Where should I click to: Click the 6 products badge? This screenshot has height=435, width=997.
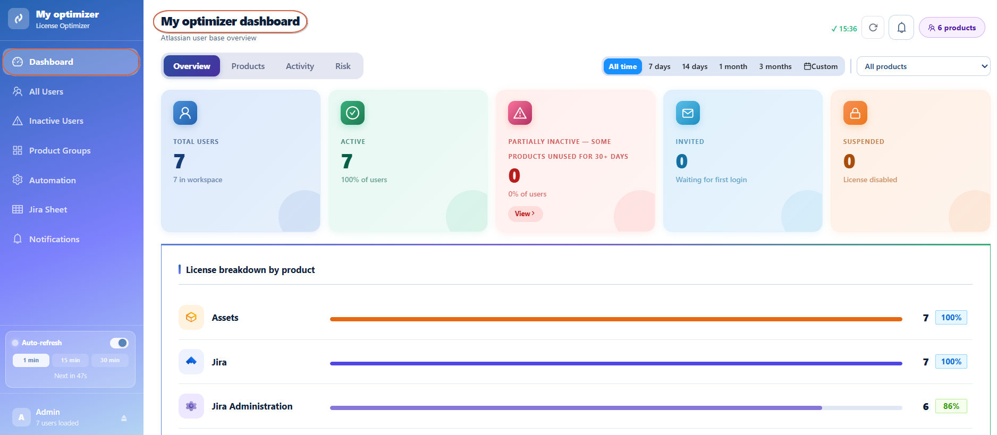click(952, 28)
